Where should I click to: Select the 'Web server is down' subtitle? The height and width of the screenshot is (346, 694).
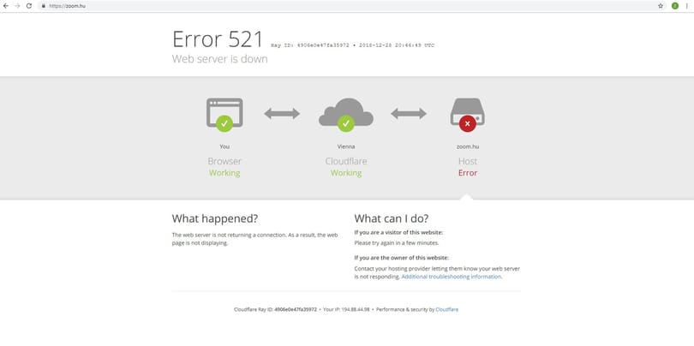[x=219, y=59]
